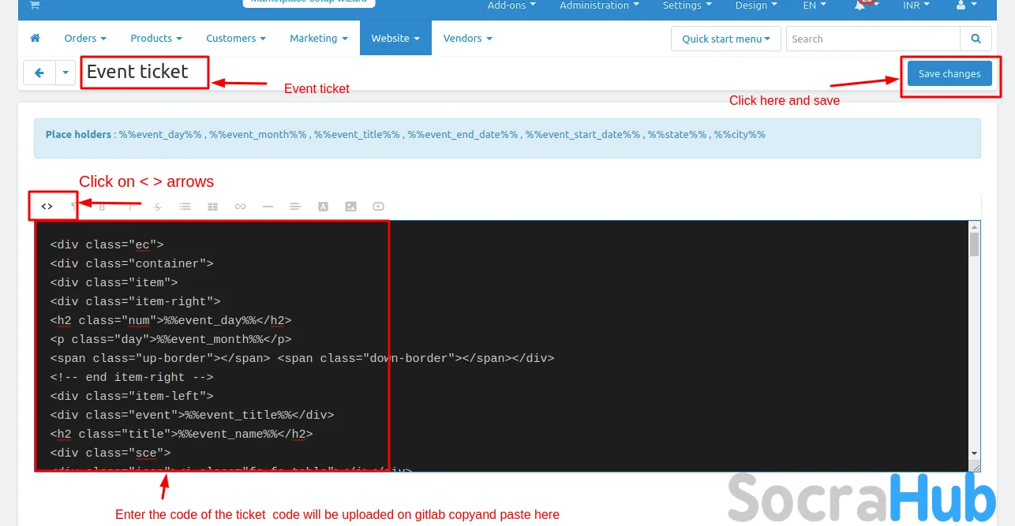Open the INR currency dropdown
This screenshot has height=526, width=1015.
click(x=916, y=6)
